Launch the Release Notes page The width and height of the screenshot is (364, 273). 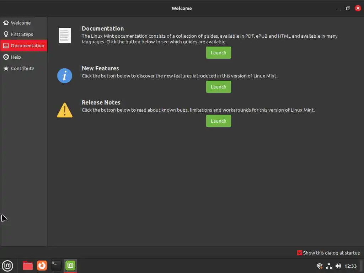219,121
